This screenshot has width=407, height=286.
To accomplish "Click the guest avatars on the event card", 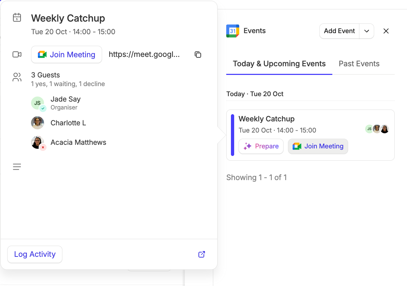I will click(377, 129).
